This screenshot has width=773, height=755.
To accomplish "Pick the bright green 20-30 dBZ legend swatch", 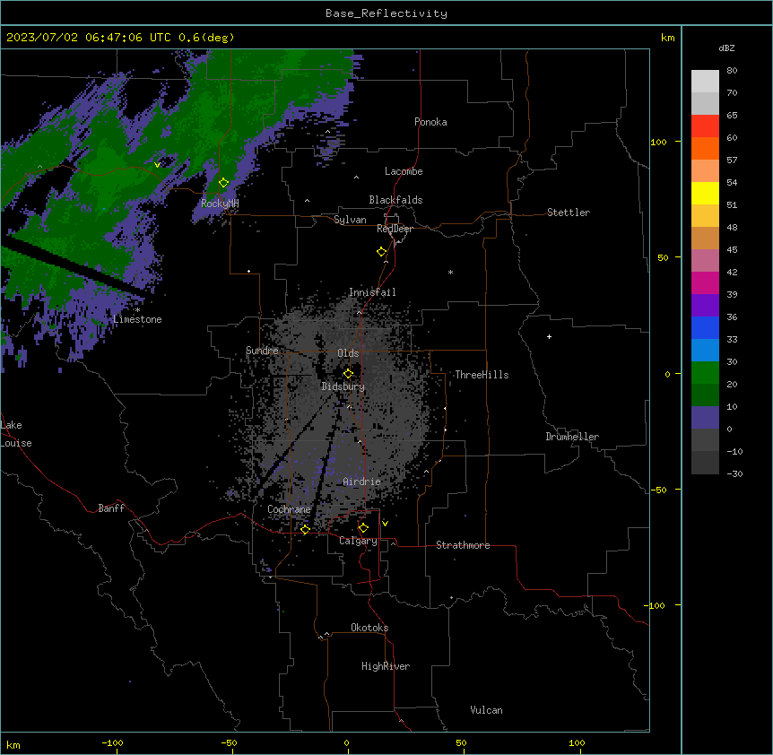I will pyautogui.click(x=705, y=373).
